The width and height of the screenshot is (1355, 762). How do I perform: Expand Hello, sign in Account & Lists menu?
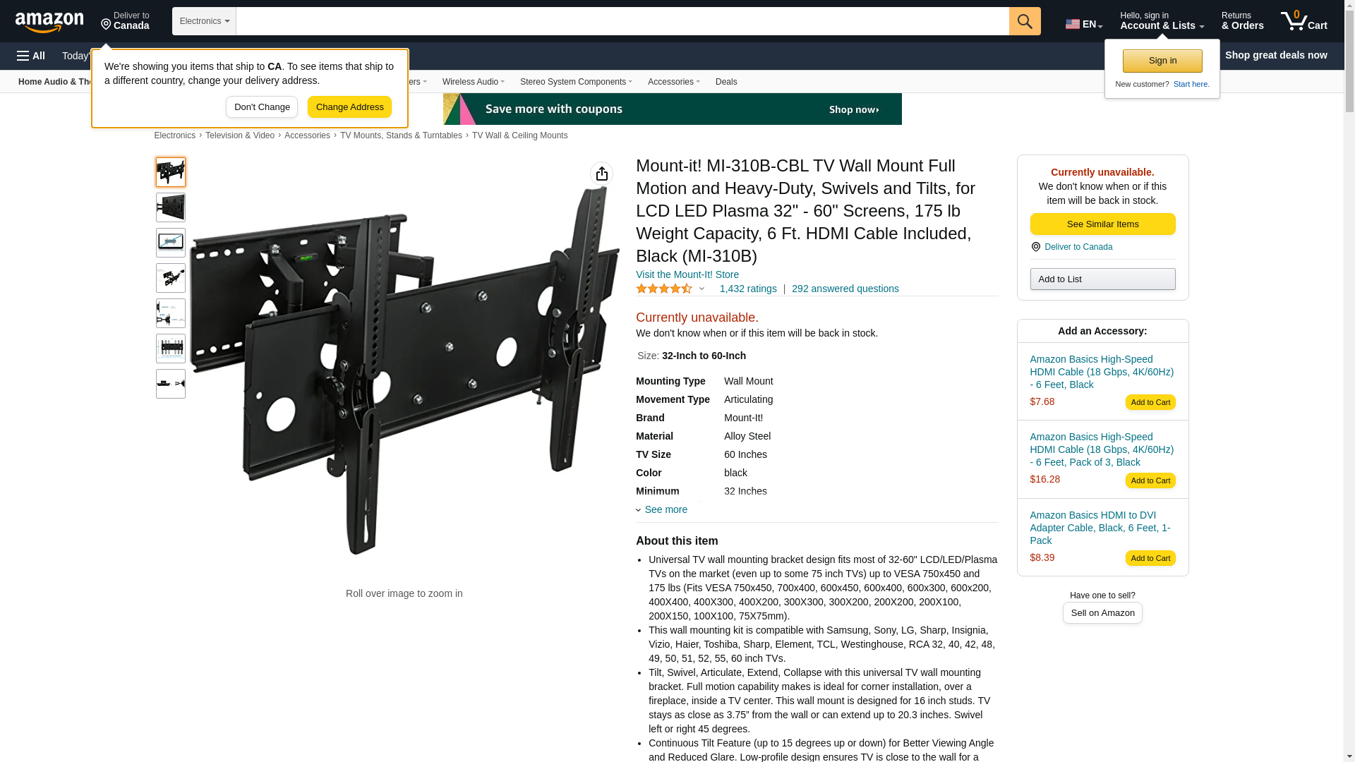[1162, 21]
